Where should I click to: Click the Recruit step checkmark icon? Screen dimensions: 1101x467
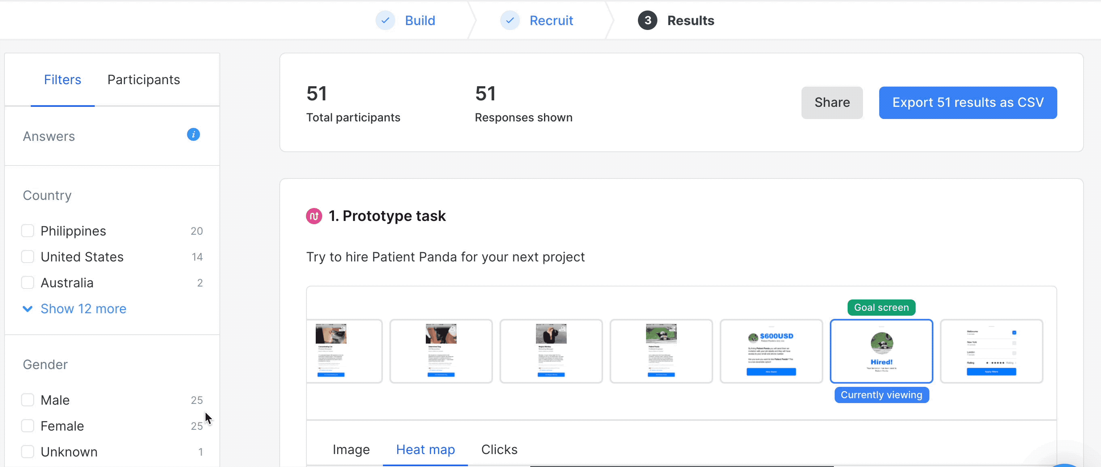click(510, 21)
